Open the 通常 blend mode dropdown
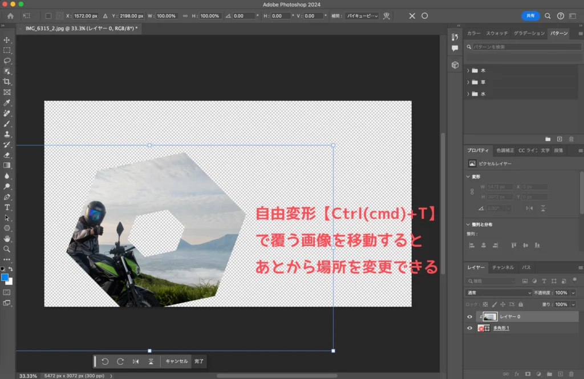 pos(498,292)
